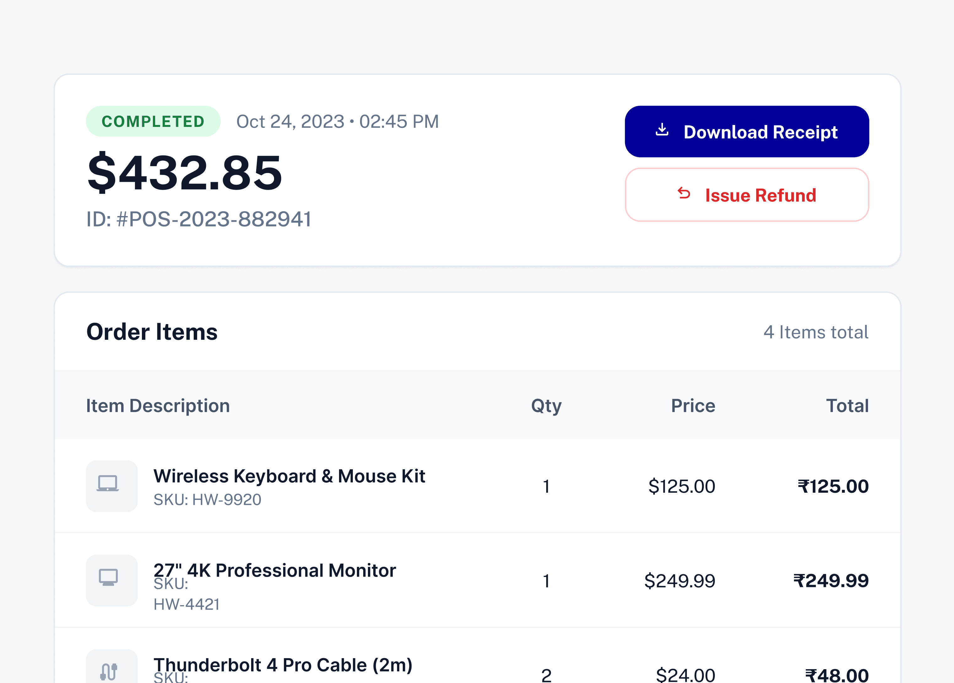Click the refund undo arrow icon
This screenshot has width=954, height=683.
tap(684, 193)
